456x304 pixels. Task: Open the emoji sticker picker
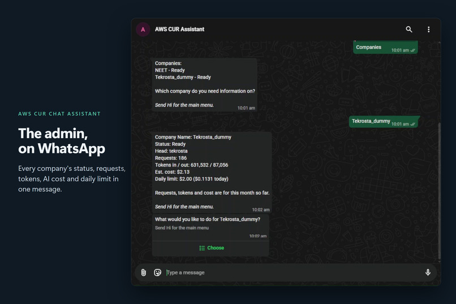tap(157, 272)
